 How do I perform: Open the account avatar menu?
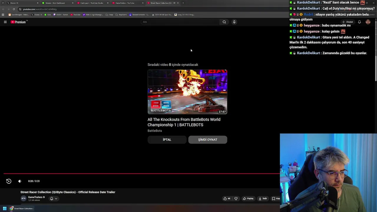(368, 22)
